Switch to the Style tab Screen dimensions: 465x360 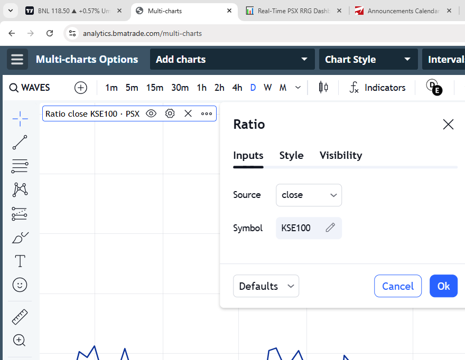[291, 155]
